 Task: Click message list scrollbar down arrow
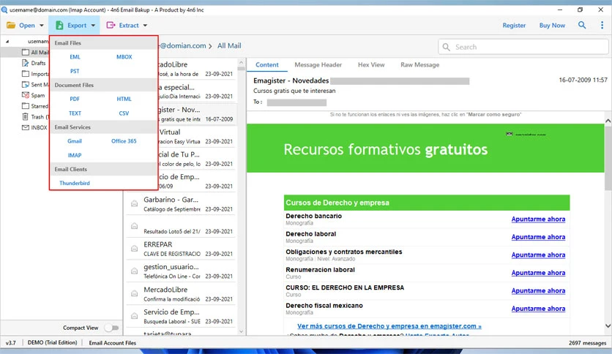pyautogui.click(x=241, y=332)
